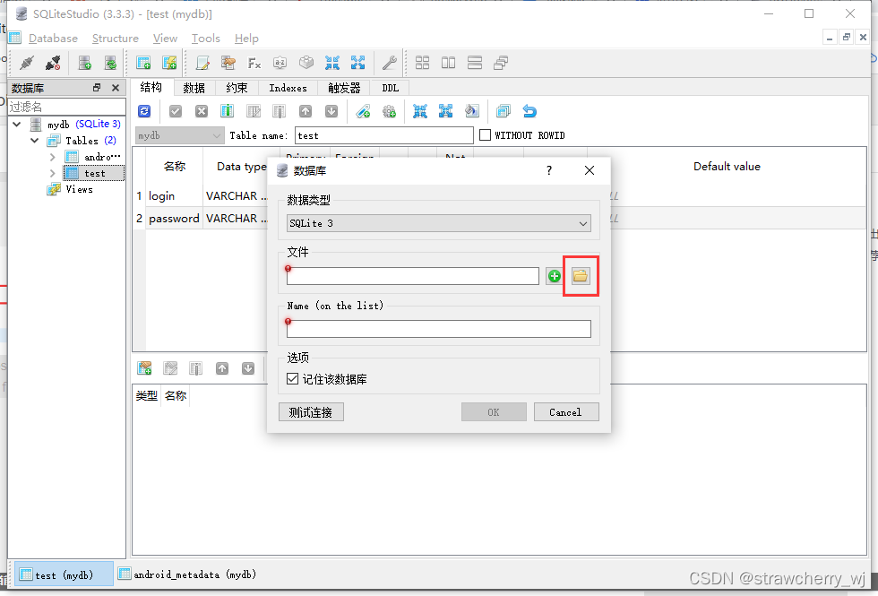The height and width of the screenshot is (596, 878).
Task: Click the Add database toolbar icon
Action: tap(84, 63)
